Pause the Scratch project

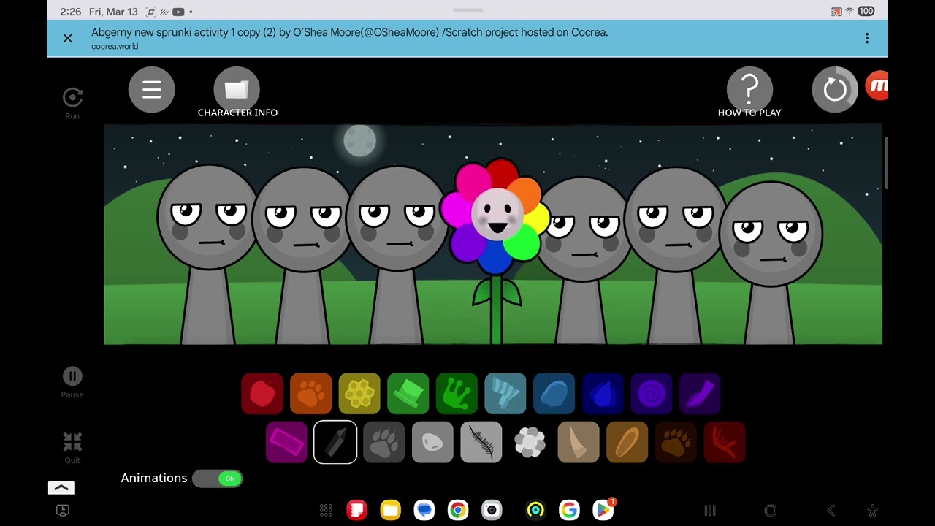(72, 376)
